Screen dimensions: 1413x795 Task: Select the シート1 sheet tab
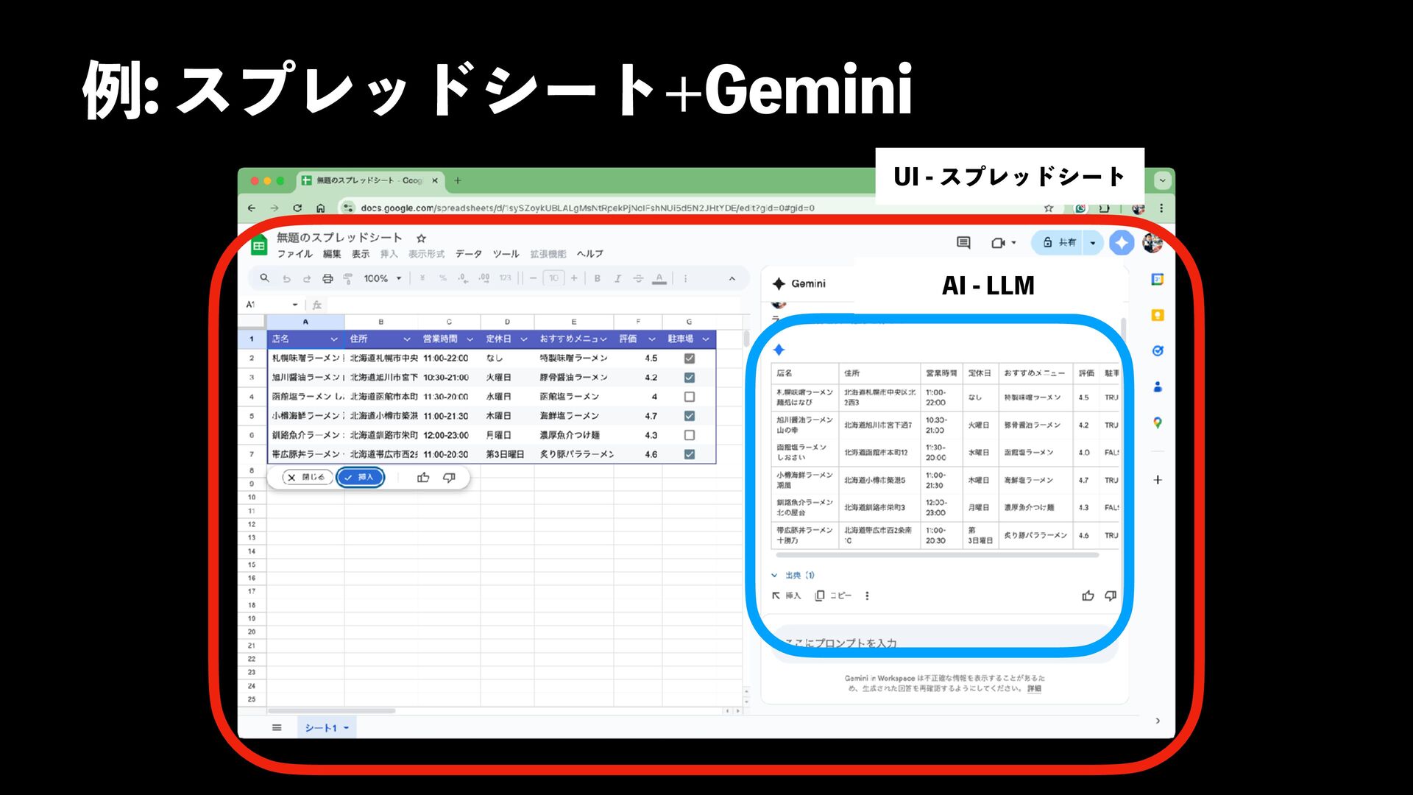pyautogui.click(x=327, y=728)
